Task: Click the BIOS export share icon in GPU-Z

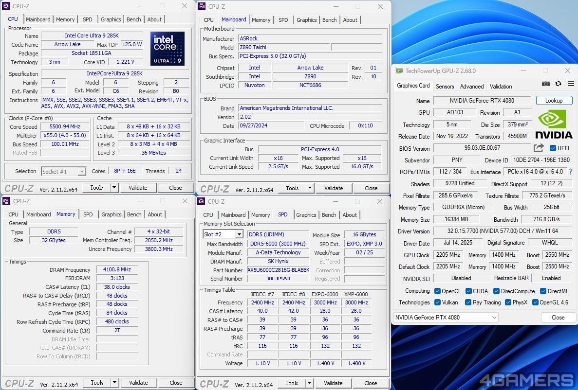Action: click(x=539, y=148)
